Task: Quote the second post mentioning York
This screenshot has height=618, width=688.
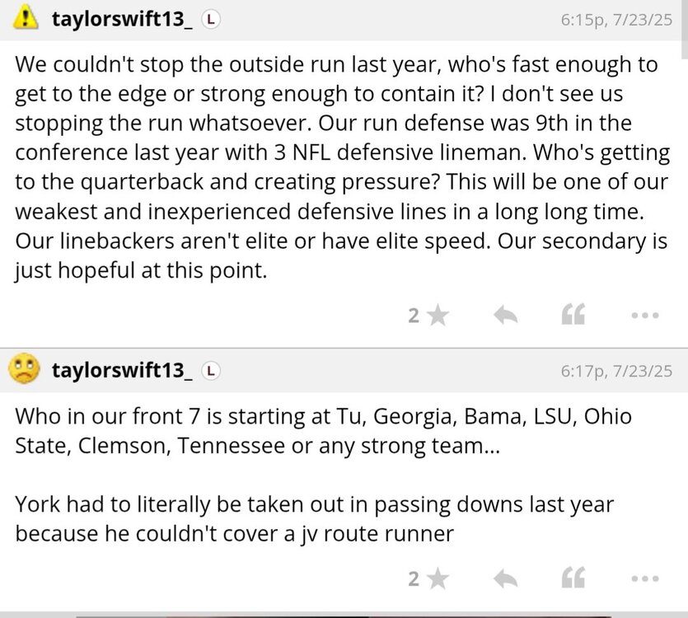Action: 573,579
